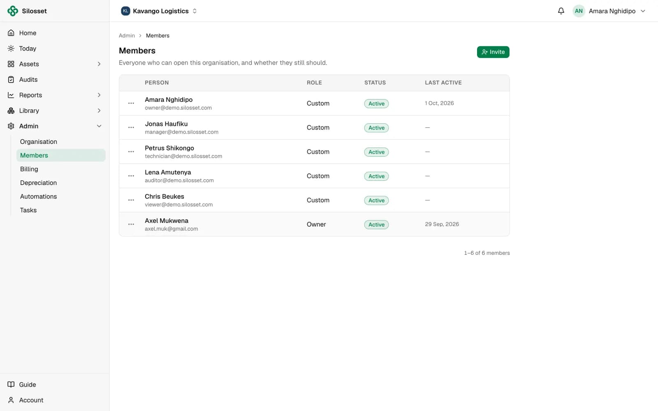Open row actions for Petrus Shikongo

pyautogui.click(x=131, y=152)
